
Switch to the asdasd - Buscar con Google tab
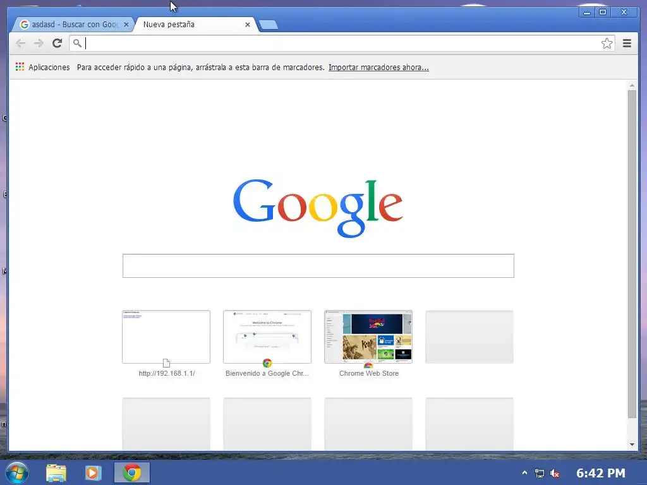[73, 25]
